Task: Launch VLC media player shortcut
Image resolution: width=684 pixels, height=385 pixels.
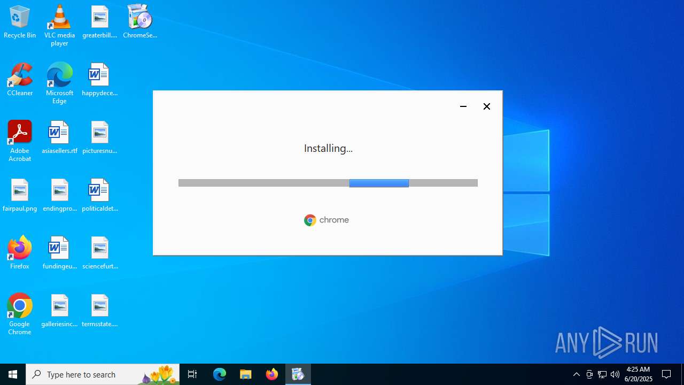Action: [x=59, y=26]
